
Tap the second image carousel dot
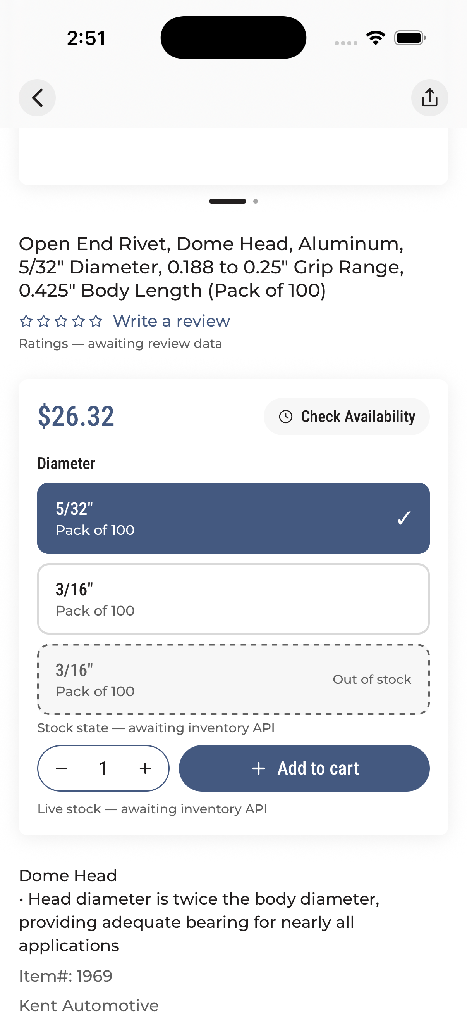pos(255,201)
